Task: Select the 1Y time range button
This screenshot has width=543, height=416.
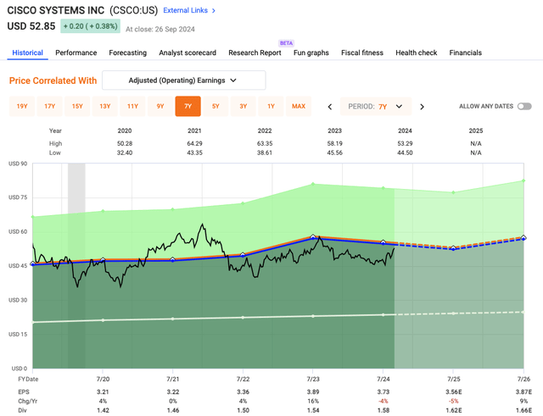Action: (x=271, y=107)
